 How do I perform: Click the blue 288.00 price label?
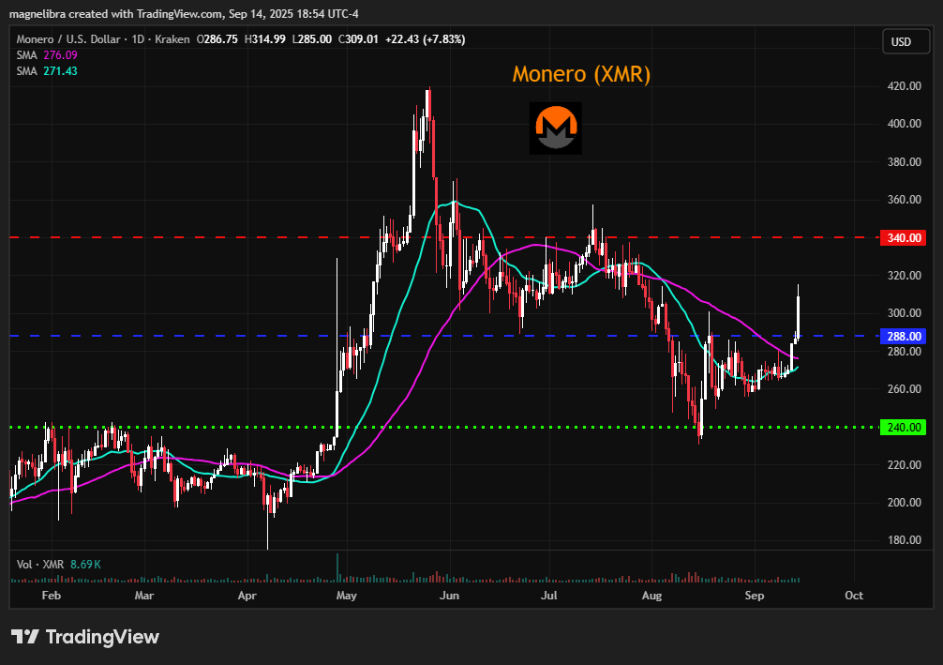[x=904, y=336]
